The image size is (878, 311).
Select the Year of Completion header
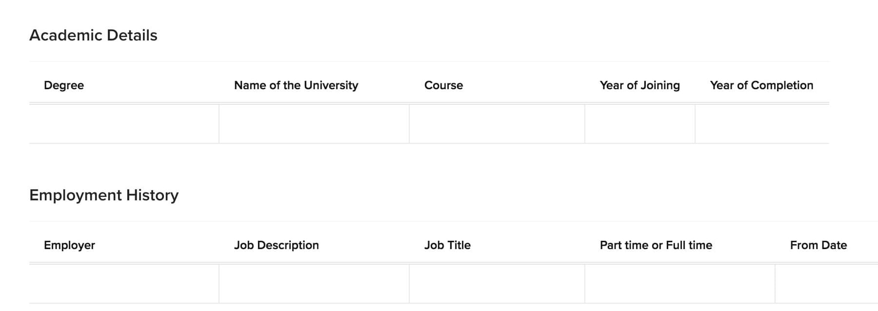[762, 85]
